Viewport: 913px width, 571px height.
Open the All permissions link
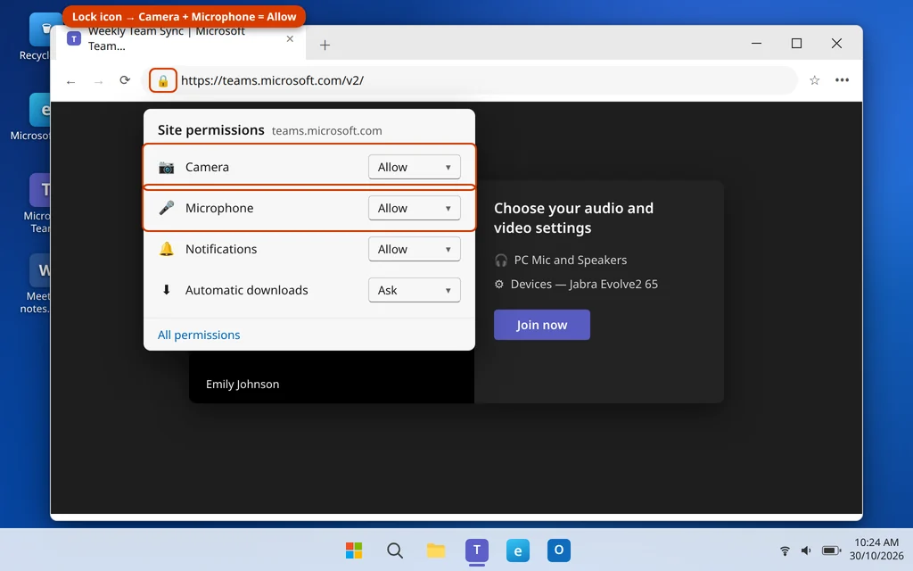point(199,335)
